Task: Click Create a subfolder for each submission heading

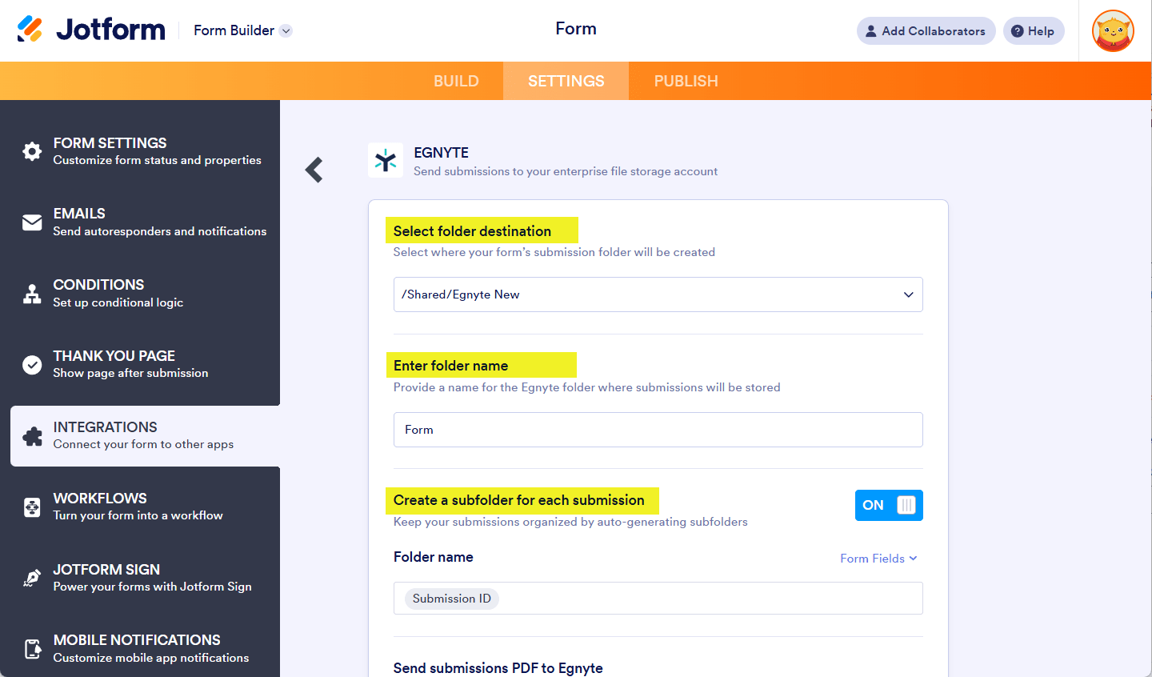Action: click(518, 500)
